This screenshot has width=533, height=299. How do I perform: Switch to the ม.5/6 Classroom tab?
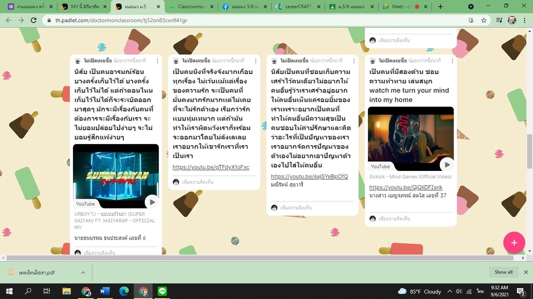351,6
